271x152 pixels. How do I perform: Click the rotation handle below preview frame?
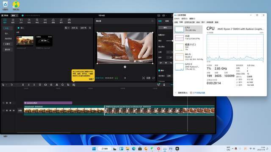pos(125,67)
